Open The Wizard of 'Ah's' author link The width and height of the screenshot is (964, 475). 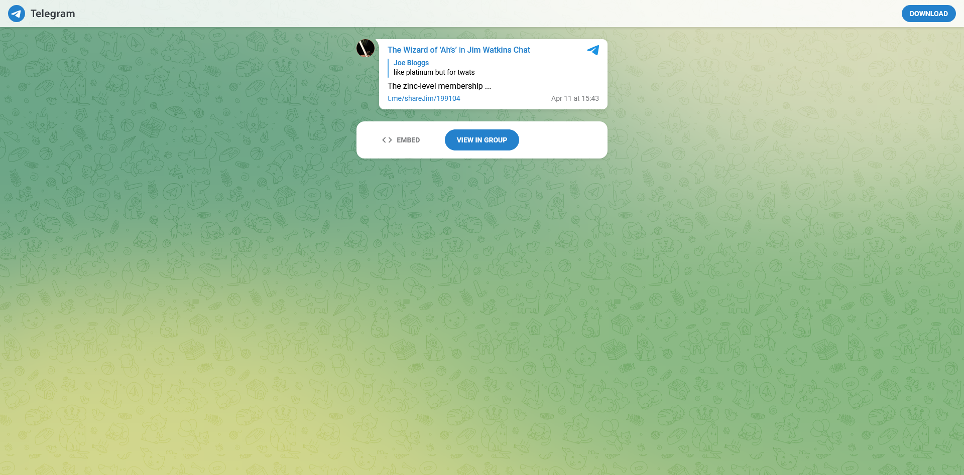point(422,50)
